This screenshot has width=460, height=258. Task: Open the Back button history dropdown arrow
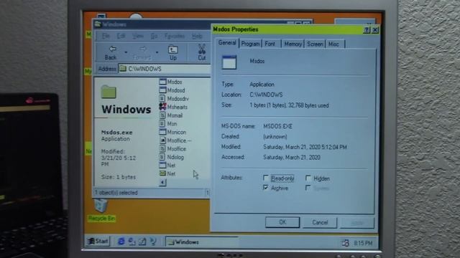pyautogui.click(x=126, y=52)
